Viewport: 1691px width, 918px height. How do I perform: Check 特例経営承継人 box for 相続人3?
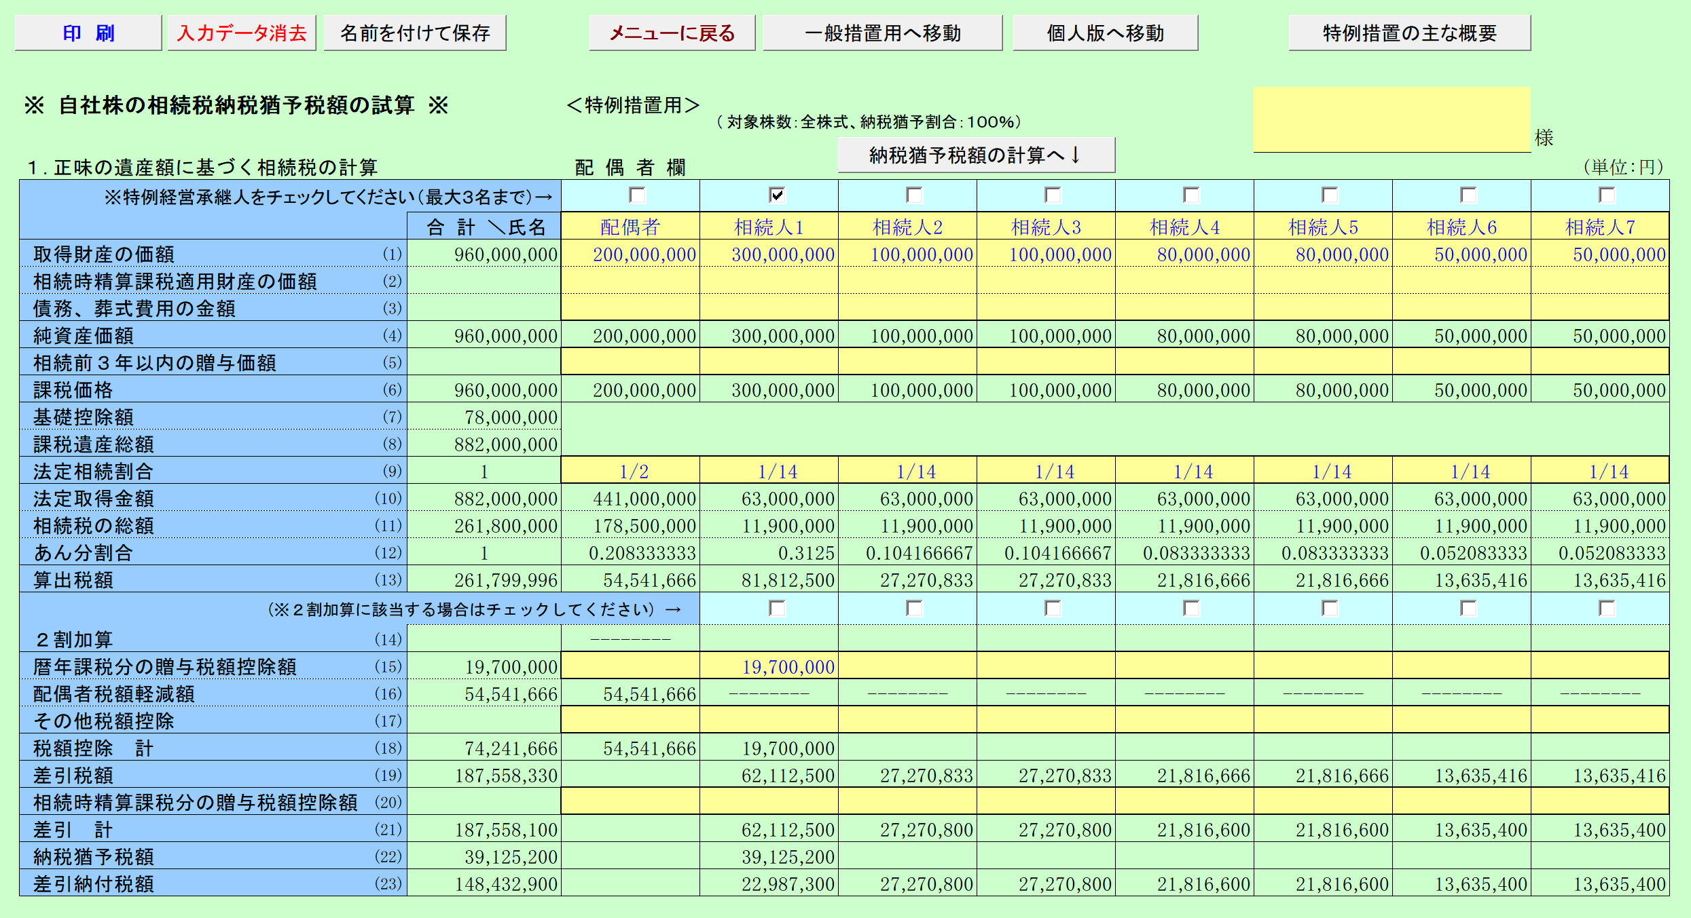[1053, 195]
